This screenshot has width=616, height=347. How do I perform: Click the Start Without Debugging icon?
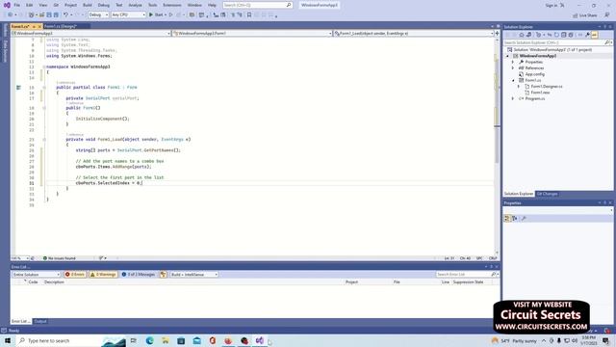(x=171, y=15)
